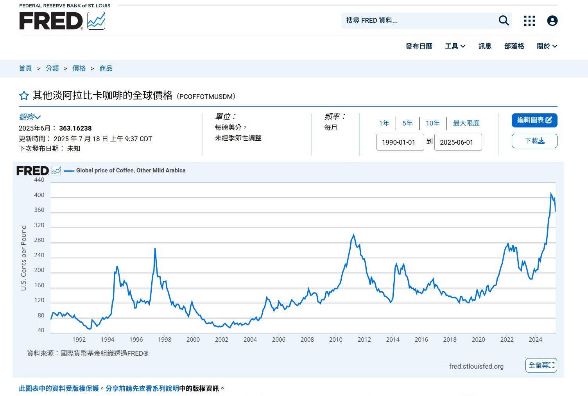Select the 最大限度 time range
The height and width of the screenshot is (396, 588).
coord(466,123)
